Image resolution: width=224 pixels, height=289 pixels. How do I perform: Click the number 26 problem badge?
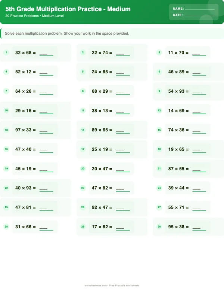click(83, 207)
